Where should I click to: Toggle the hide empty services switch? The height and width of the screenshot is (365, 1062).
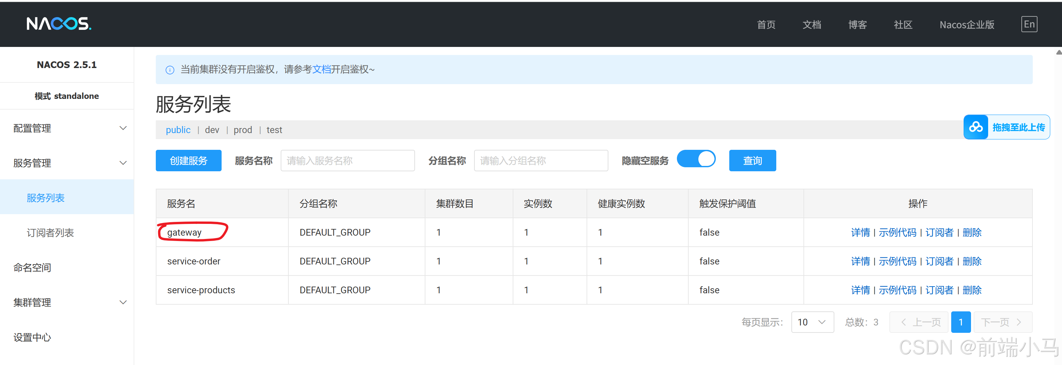[696, 159]
